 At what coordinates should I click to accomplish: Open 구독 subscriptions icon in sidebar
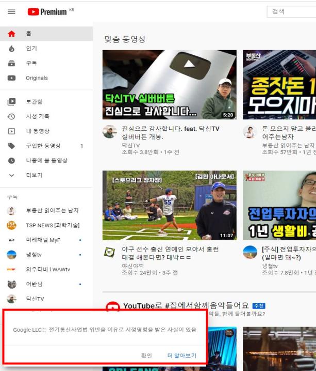11,63
